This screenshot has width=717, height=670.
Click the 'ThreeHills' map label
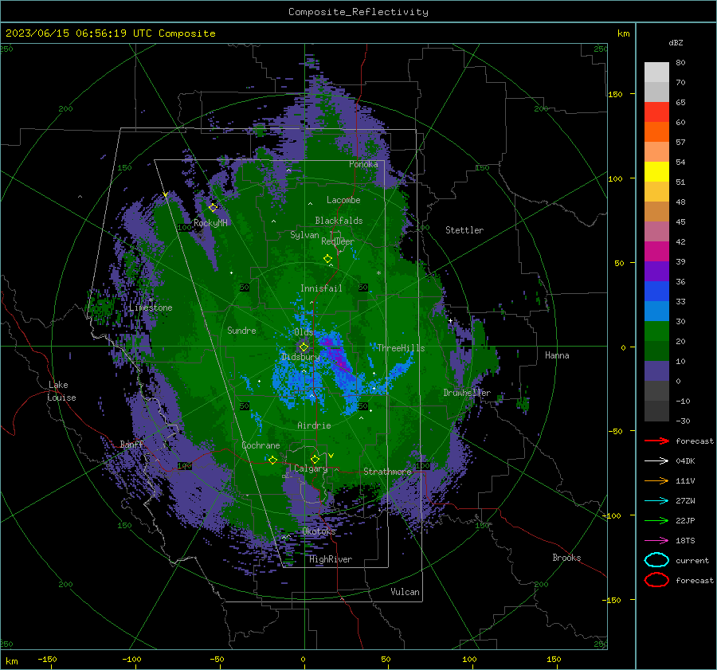401,348
